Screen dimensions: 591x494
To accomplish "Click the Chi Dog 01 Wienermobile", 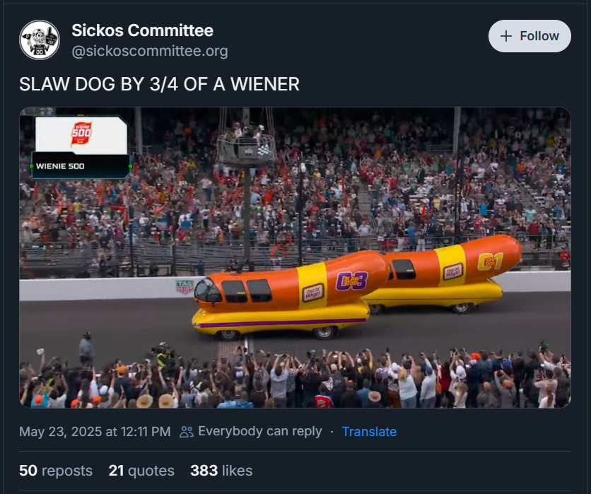I will click(445, 274).
